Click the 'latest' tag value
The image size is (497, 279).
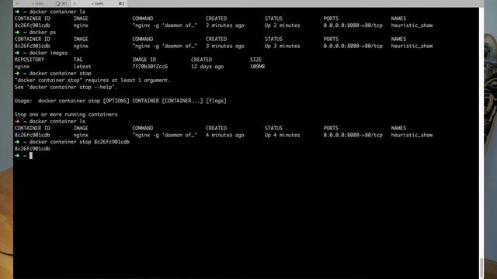(x=82, y=67)
